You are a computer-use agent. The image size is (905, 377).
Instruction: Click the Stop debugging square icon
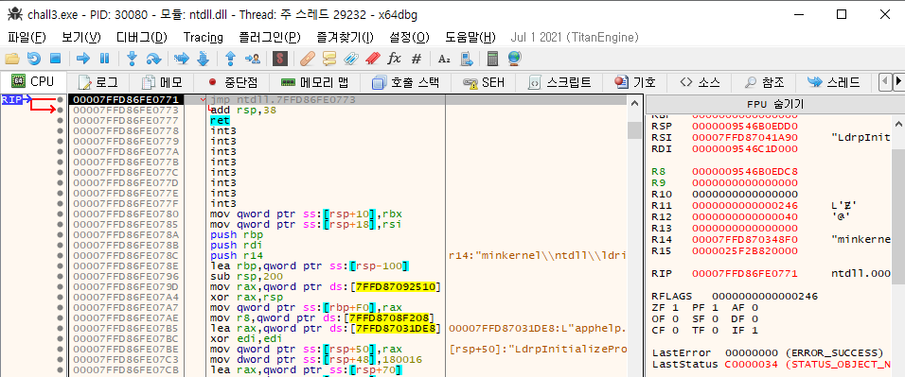(55, 59)
